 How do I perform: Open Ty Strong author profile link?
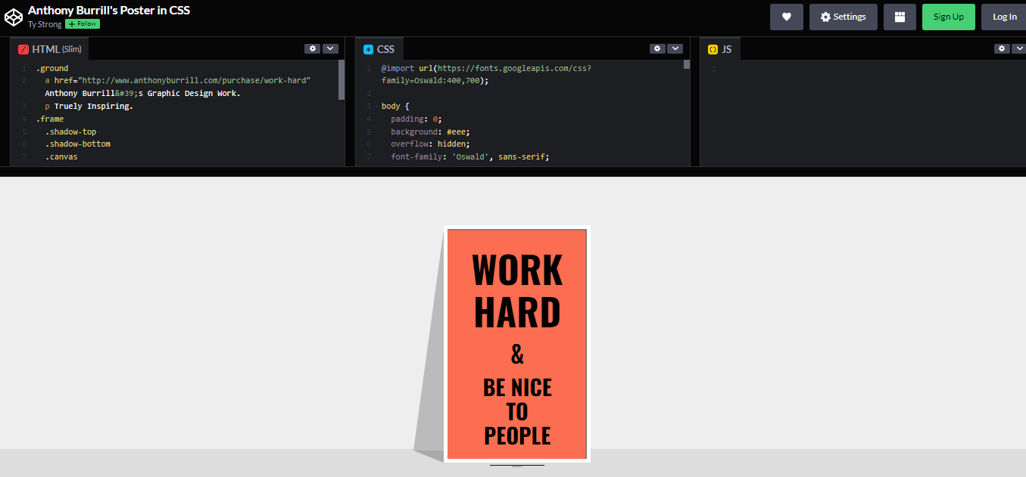[45, 24]
